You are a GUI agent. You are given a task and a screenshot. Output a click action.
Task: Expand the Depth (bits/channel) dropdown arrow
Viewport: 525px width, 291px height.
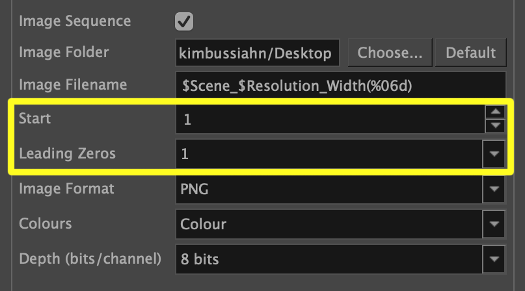click(x=494, y=260)
